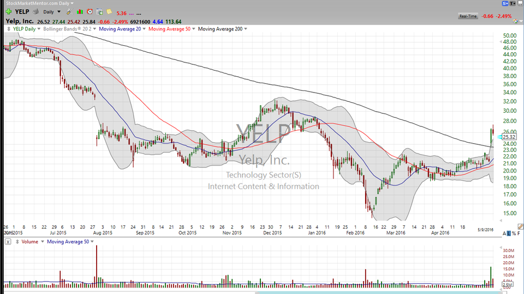Select fixed scale F
The height and width of the screenshot is (294, 524).
point(519,234)
